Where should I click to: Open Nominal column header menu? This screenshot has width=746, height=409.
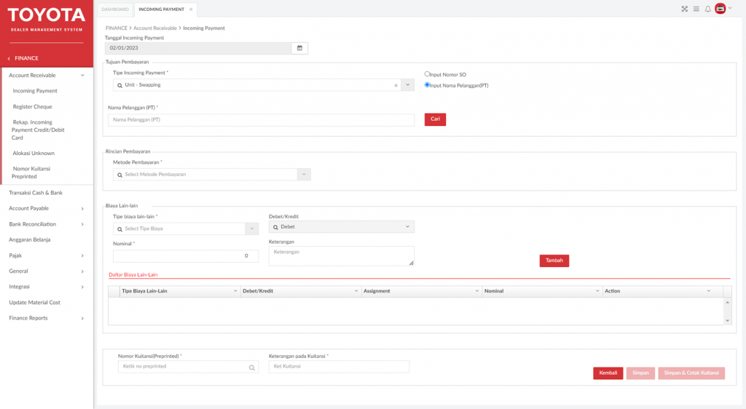[x=597, y=291]
